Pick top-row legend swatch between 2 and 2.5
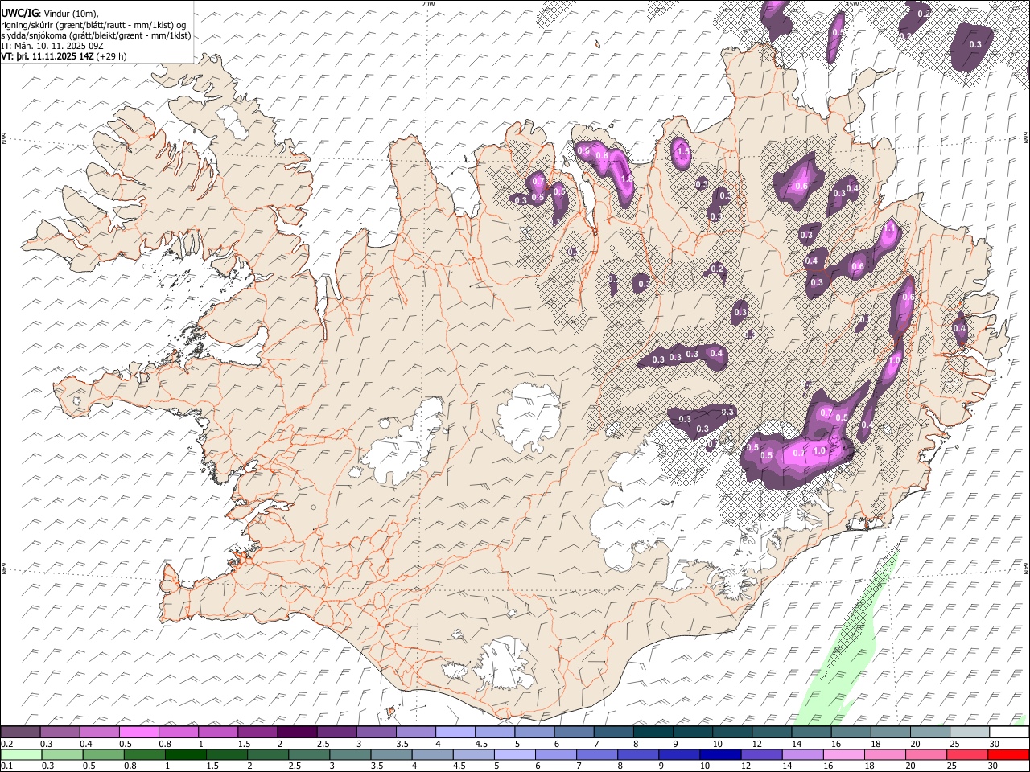The image size is (1030, 772). pyautogui.click(x=297, y=732)
